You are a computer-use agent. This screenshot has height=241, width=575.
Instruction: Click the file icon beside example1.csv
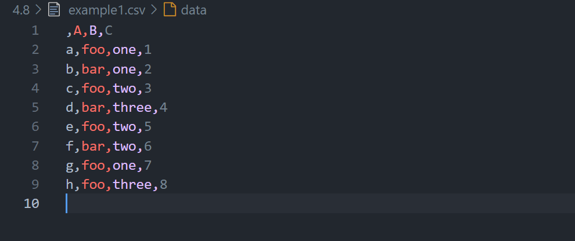pyautogui.click(x=54, y=10)
